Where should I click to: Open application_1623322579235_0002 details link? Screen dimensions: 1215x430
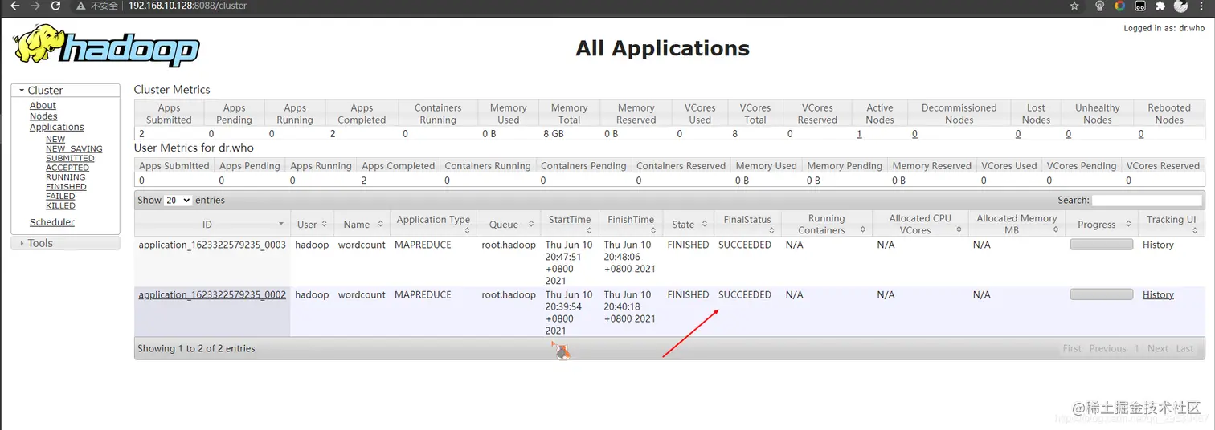pyautogui.click(x=212, y=294)
